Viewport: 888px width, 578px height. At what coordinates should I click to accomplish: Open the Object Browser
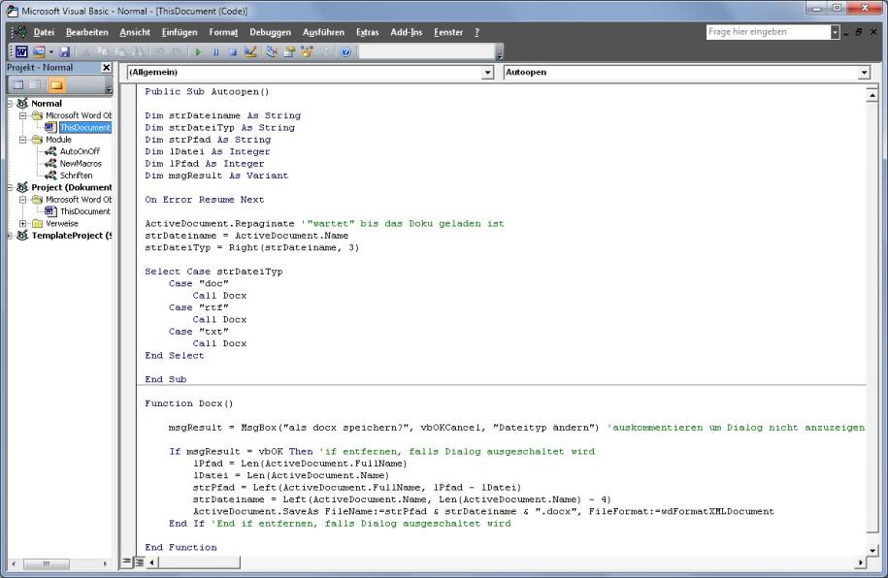click(x=306, y=50)
